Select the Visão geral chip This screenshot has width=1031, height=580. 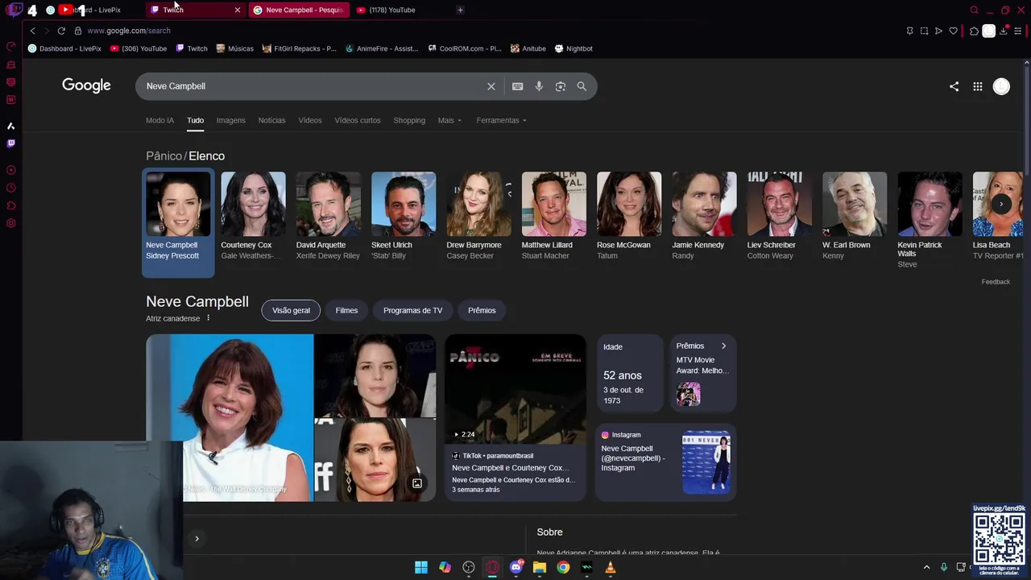click(291, 310)
